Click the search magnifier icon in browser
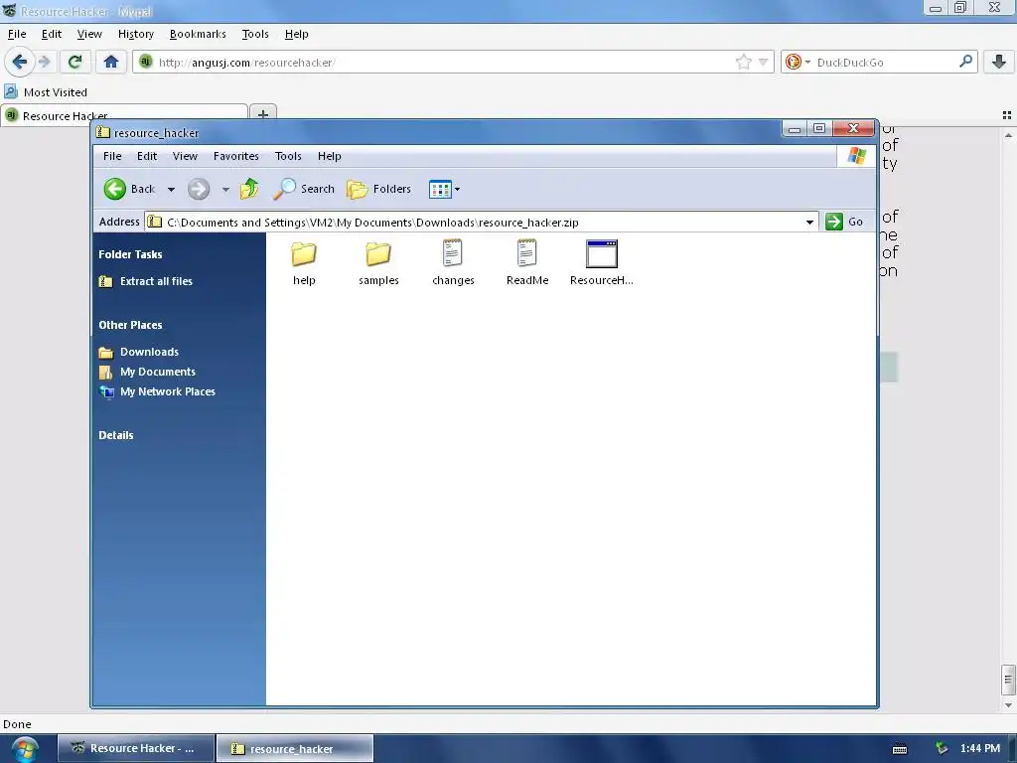The width and height of the screenshot is (1017, 763). click(965, 62)
